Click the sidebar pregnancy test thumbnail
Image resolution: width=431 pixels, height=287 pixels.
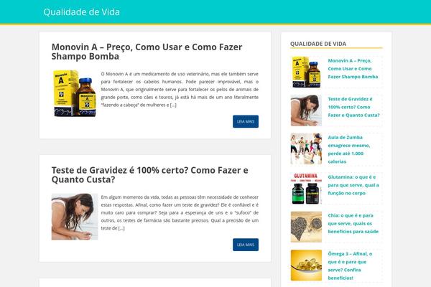pos(306,110)
